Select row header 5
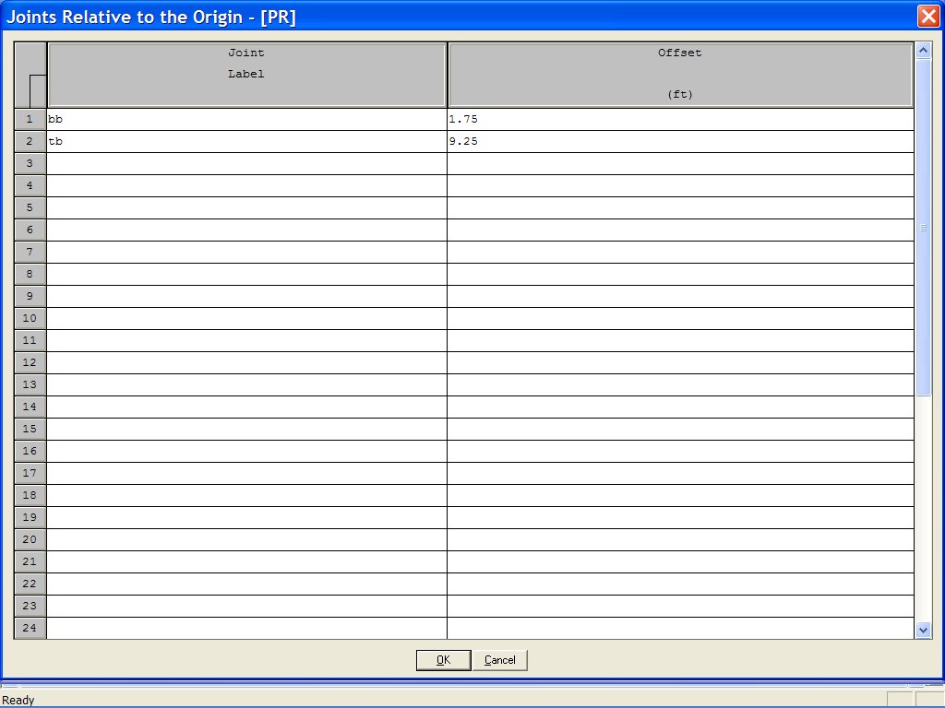Viewport: 945px width, 708px height. (x=30, y=207)
